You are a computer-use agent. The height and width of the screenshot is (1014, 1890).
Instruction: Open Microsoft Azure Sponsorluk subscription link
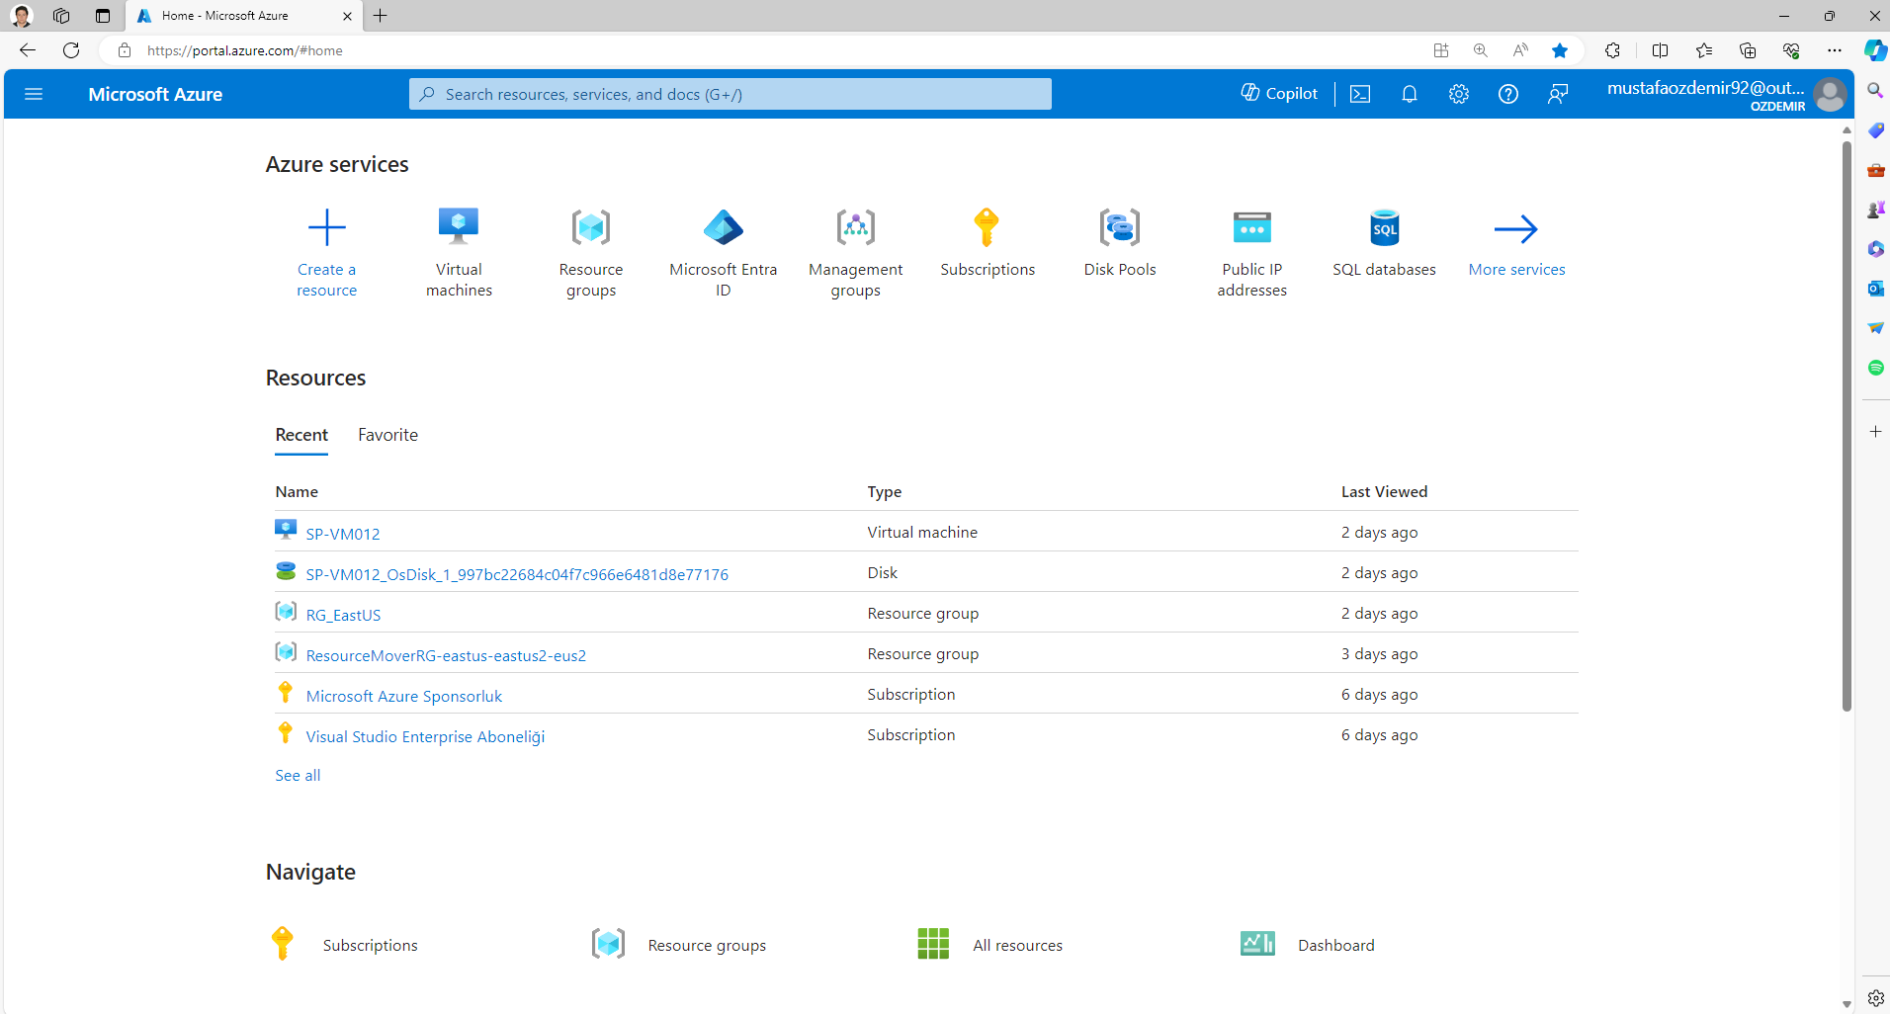[403, 696]
